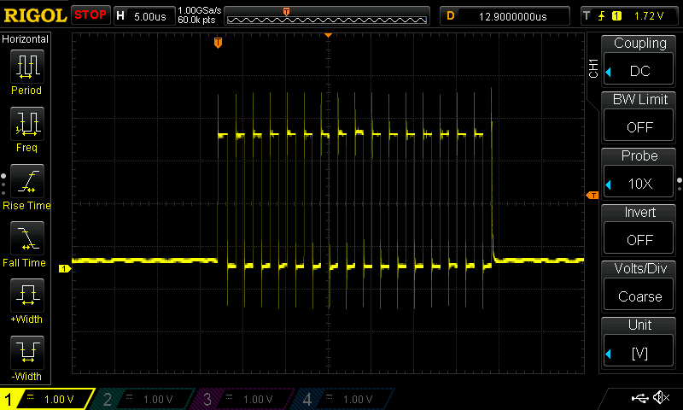Select the Rise Time measurement icon
This screenshot has height=410, width=683.
point(27,181)
